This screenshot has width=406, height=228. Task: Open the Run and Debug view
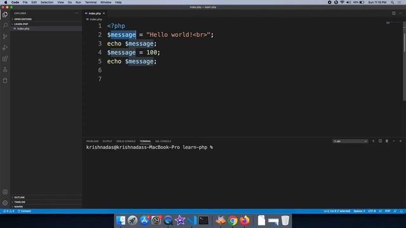[x=5, y=47]
